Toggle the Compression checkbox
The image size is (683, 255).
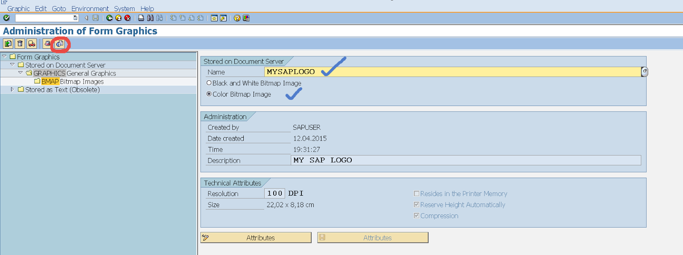coord(417,216)
